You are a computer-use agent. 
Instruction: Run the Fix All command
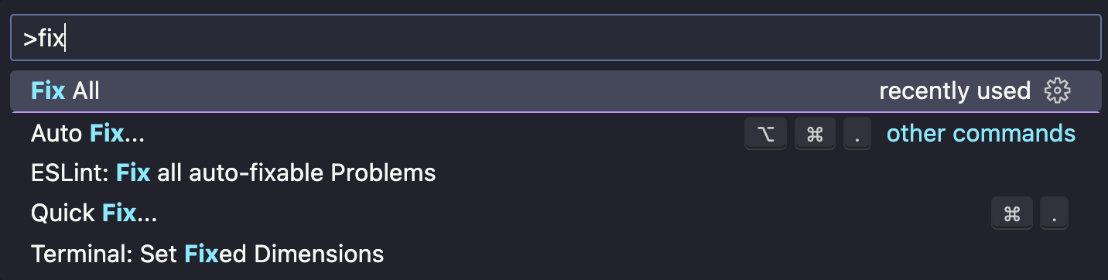point(556,91)
